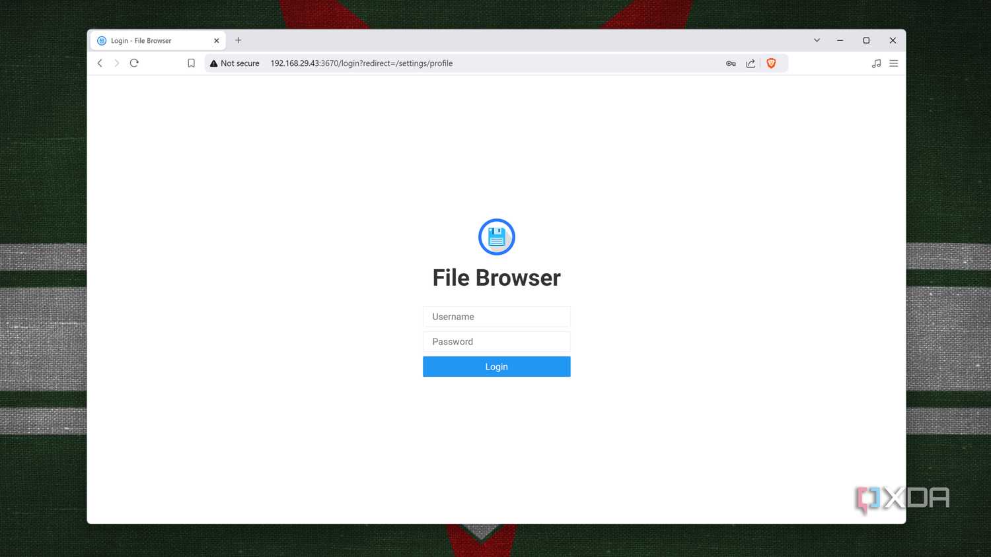991x557 pixels.
Task: Select the Login - File Browser tab
Action: click(158, 41)
